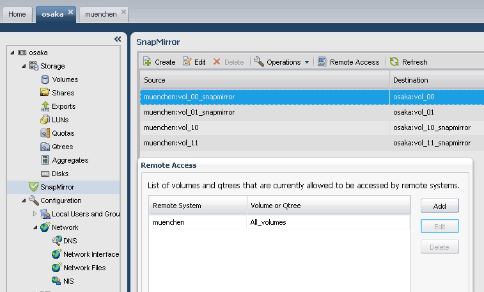Viewport: 484px width, 292px height.
Task: Open the Operations dropdown menu
Action: [x=282, y=62]
